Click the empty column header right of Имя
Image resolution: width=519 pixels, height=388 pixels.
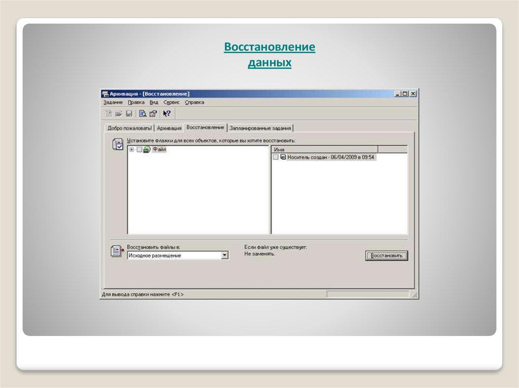tap(393, 150)
